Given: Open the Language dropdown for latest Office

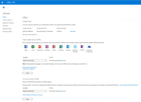Looking at the screenshot, I should pos(35,60).
